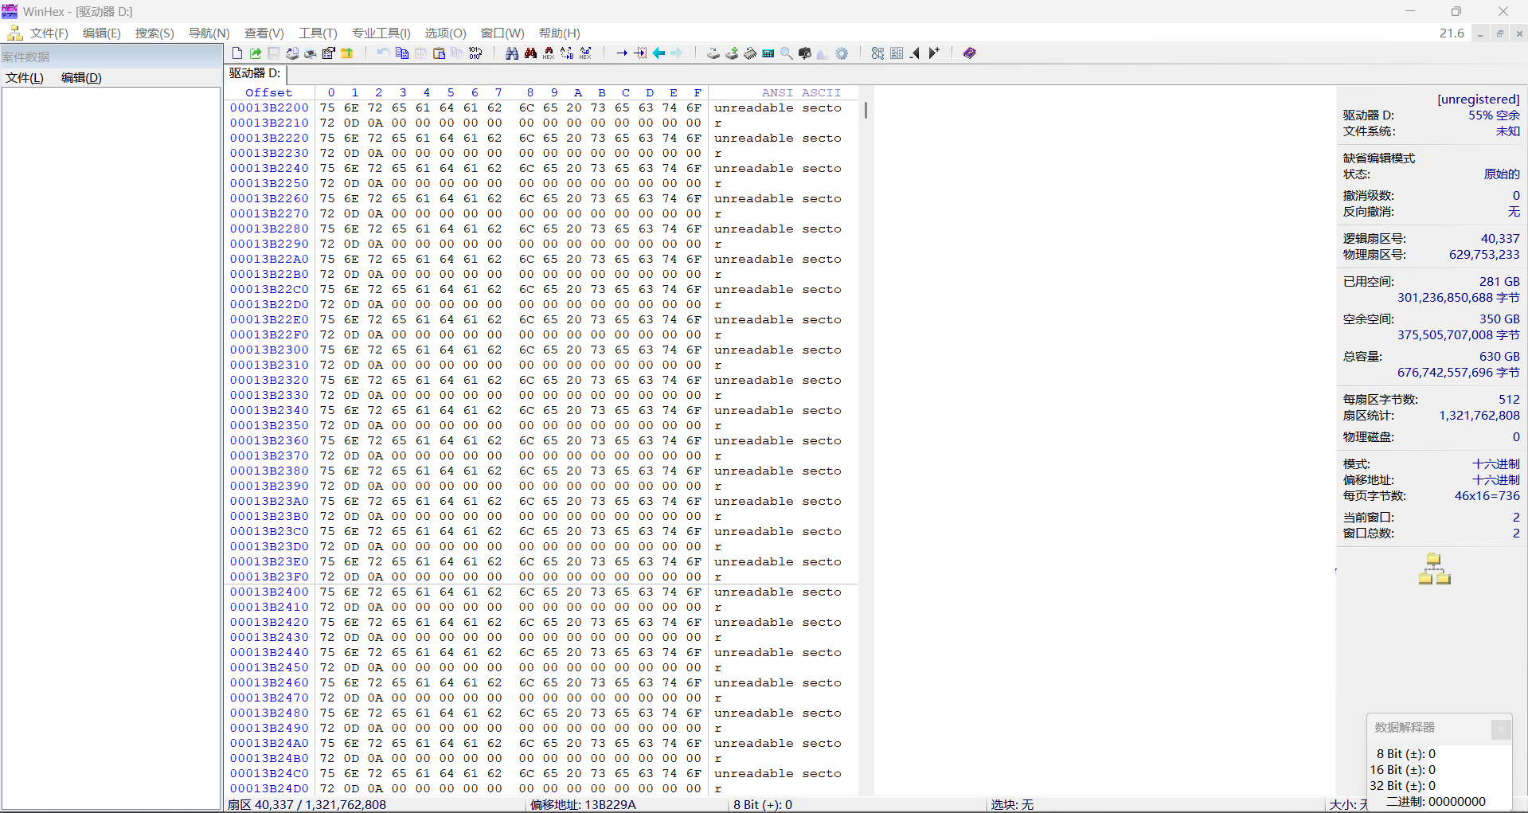Open the 搜索(S) menu
Viewport: 1528px width, 813px height.
(x=154, y=33)
